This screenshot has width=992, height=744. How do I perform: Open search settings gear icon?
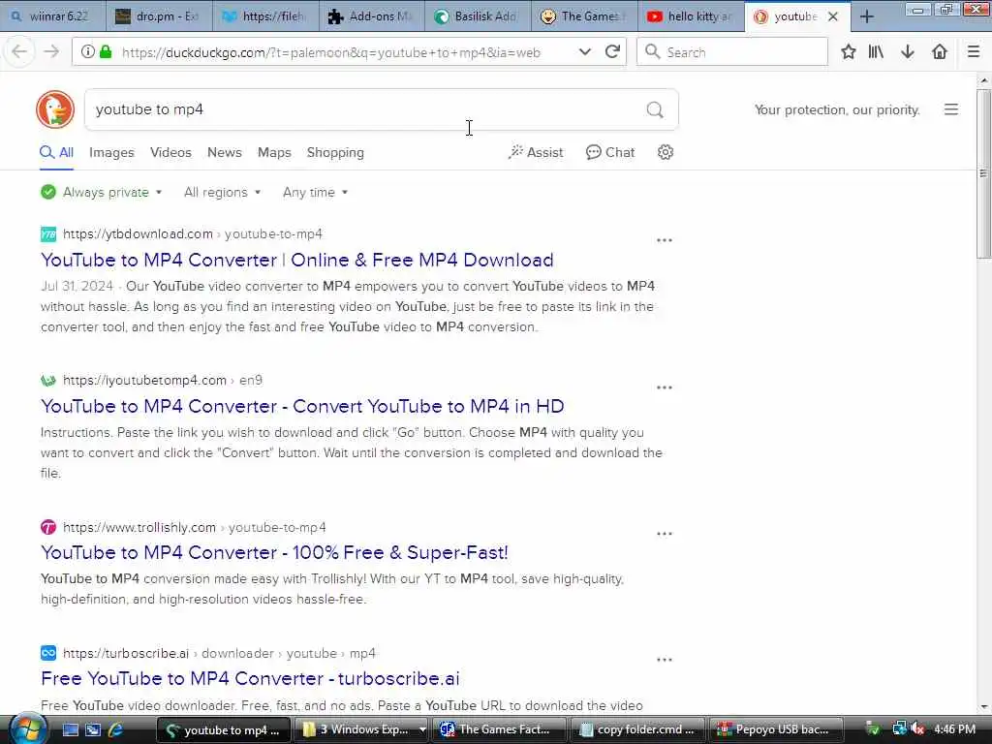click(665, 152)
